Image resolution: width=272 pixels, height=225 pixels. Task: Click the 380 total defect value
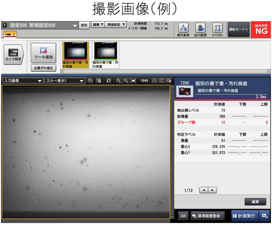point(222,116)
